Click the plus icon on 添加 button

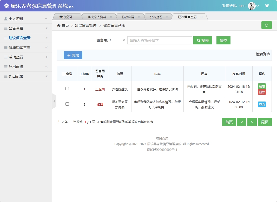69,55
